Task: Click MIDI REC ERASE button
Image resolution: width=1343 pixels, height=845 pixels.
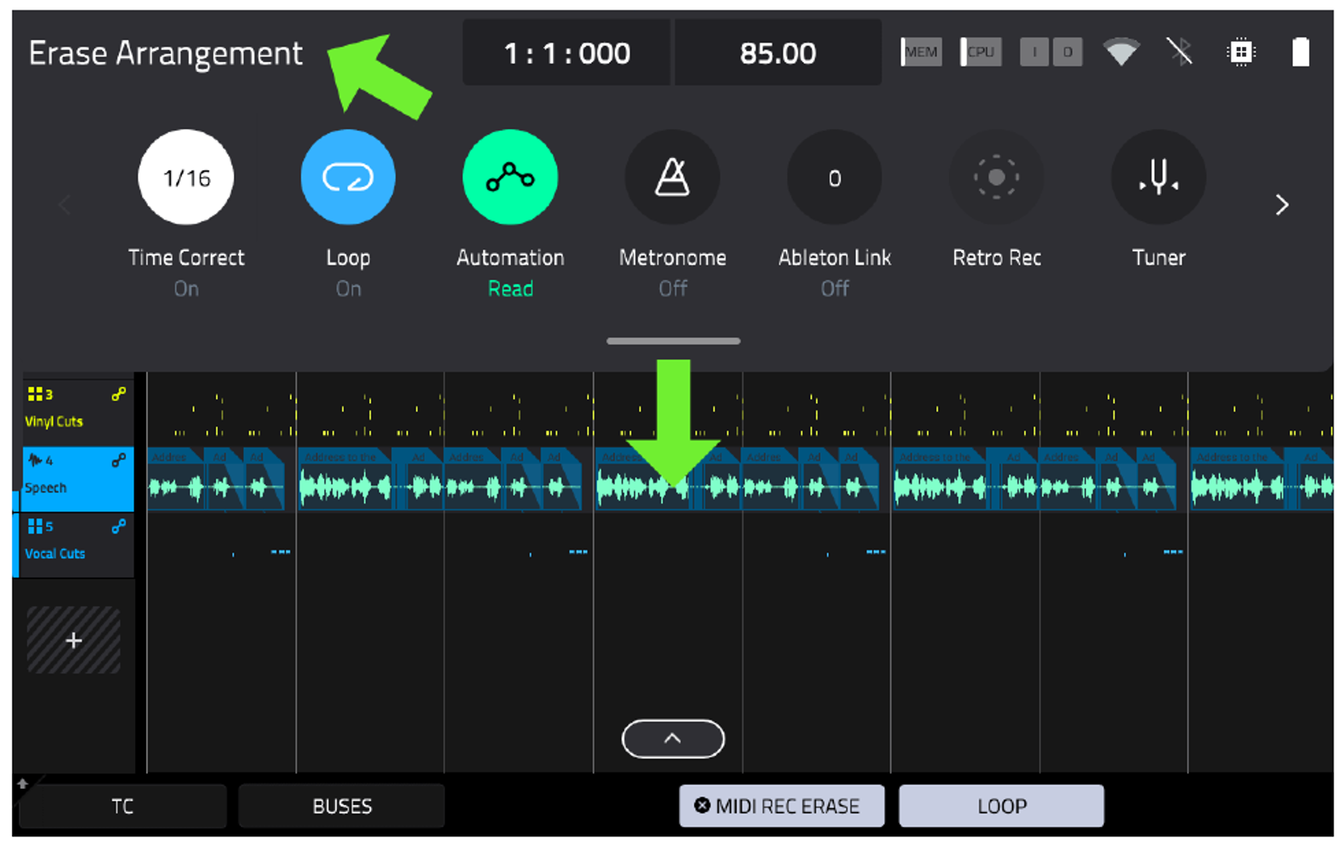Action: [x=782, y=806]
